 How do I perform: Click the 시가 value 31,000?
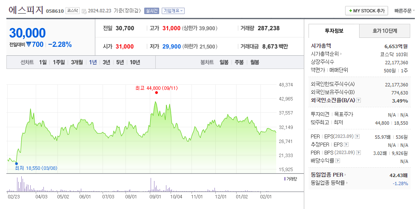[x=125, y=47]
